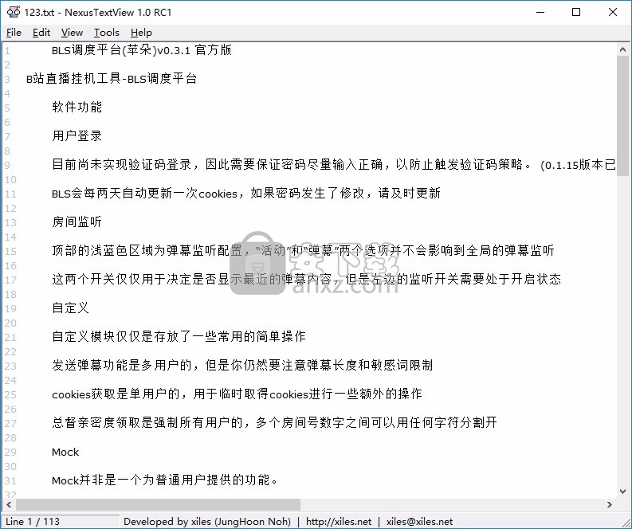This screenshot has width=632, height=529.
Task: Click 'Developed by xiles (JungHoon Noh)' text
Action: point(207,521)
